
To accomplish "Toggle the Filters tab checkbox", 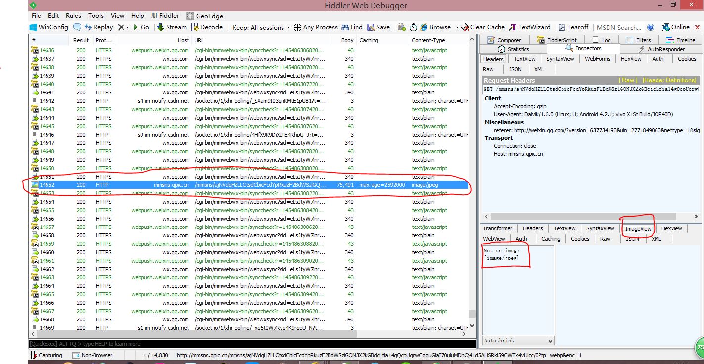I will (630, 40).
